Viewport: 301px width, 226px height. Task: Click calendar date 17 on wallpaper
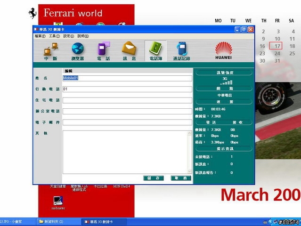(277, 46)
